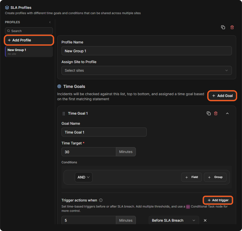
Task: Click the Add trigger button
Action: 218,200
